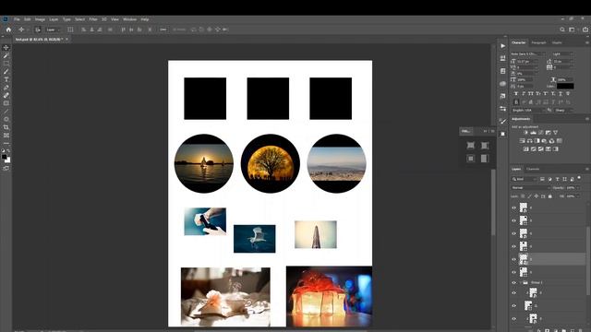Add an Invert adjustment
The height and width of the screenshot is (332, 591).
525,149
